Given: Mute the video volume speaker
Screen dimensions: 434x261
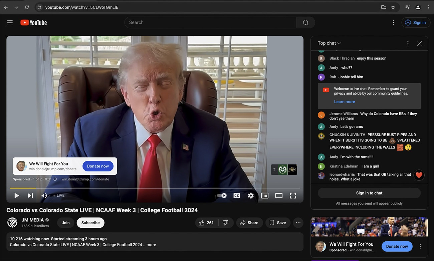Looking at the screenshot, I should pos(44,196).
